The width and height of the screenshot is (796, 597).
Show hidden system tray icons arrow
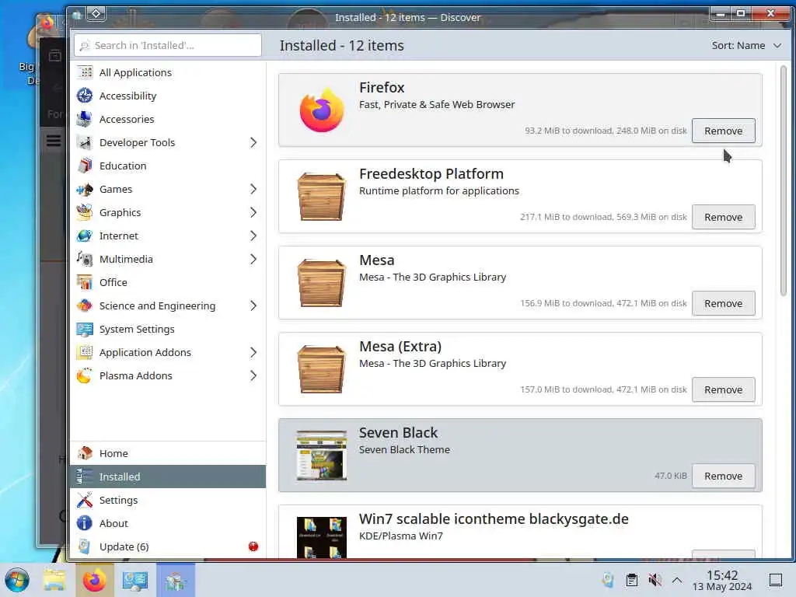point(677,580)
